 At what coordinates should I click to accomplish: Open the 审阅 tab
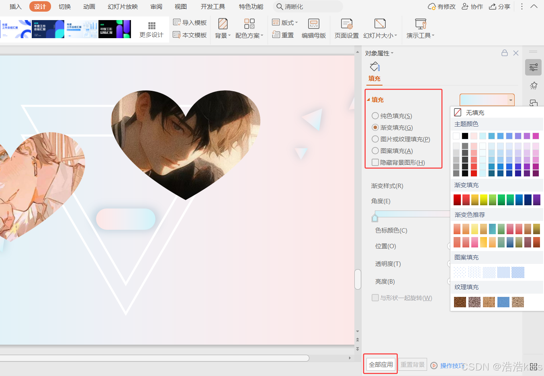tap(156, 6)
